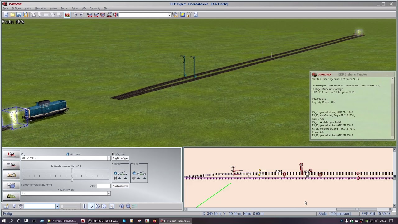The image size is (398, 224).
Task: Zoom out the track plan view
Action: [x=128, y=206]
